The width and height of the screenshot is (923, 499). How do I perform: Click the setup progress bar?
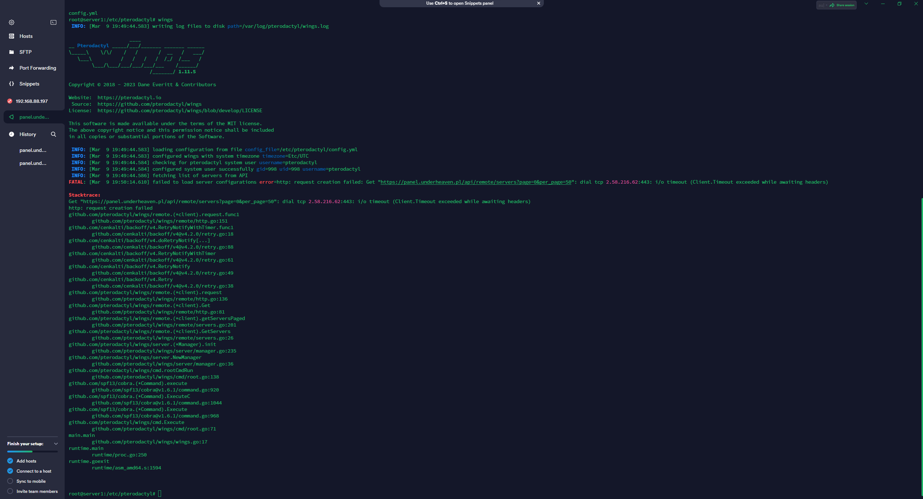[x=32, y=452]
